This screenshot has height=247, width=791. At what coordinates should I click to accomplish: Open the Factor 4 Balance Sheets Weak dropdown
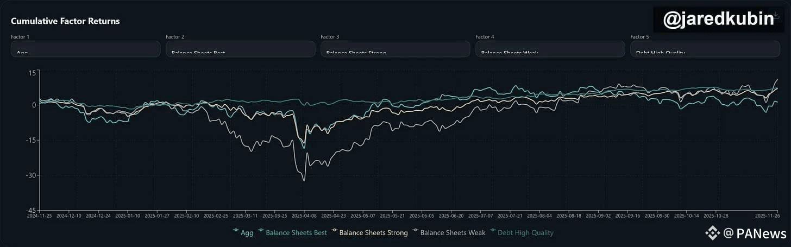(550, 49)
